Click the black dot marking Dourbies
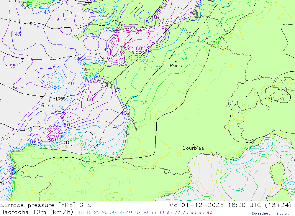295x216 pixels. click(x=193, y=144)
